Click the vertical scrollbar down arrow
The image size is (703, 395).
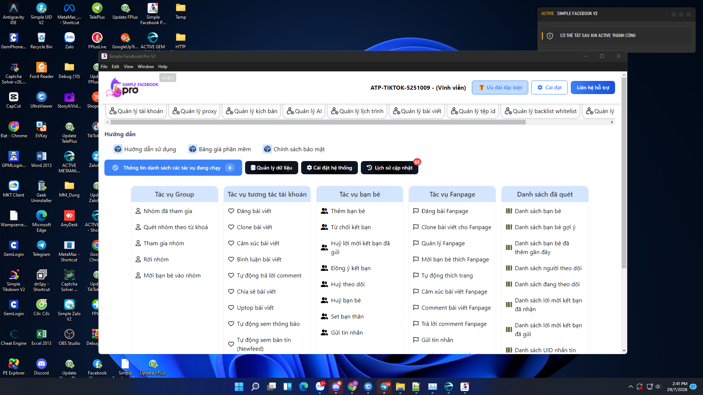624,351
